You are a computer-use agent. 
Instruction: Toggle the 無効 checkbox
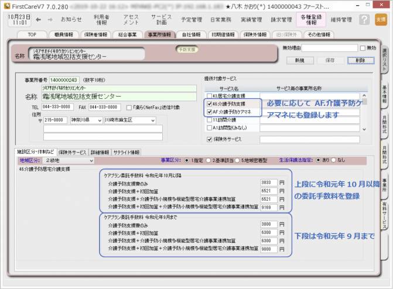pos(363,48)
